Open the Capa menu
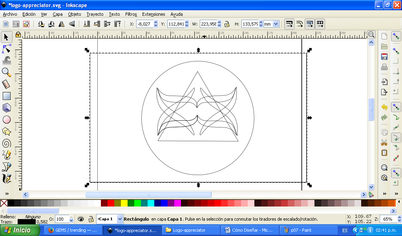 [58, 15]
